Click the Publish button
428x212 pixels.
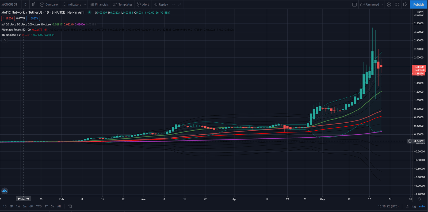[x=418, y=5]
